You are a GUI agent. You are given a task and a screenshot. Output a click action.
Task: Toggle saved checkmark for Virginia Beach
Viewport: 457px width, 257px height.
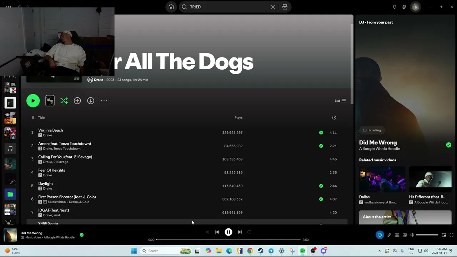point(321,132)
